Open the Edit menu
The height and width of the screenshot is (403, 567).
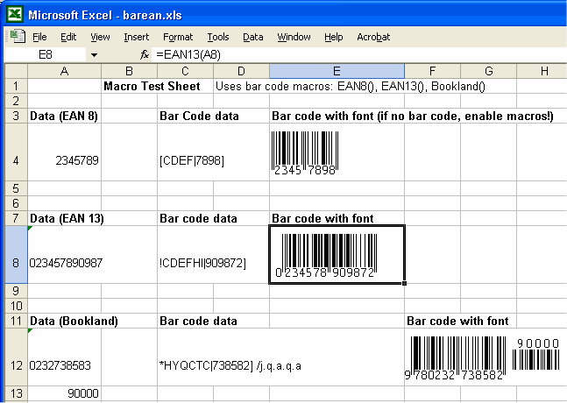[x=68, y=37]
